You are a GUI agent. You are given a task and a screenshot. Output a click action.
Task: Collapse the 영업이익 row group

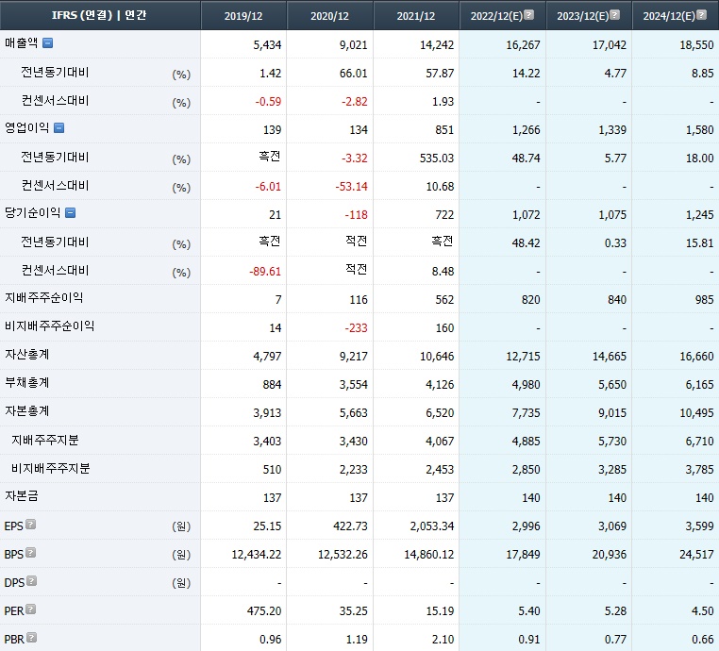click(59, 128)
